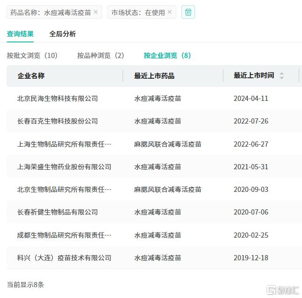Select date 2020-09-03
This screenshot has width=302, height=298.
251,190
